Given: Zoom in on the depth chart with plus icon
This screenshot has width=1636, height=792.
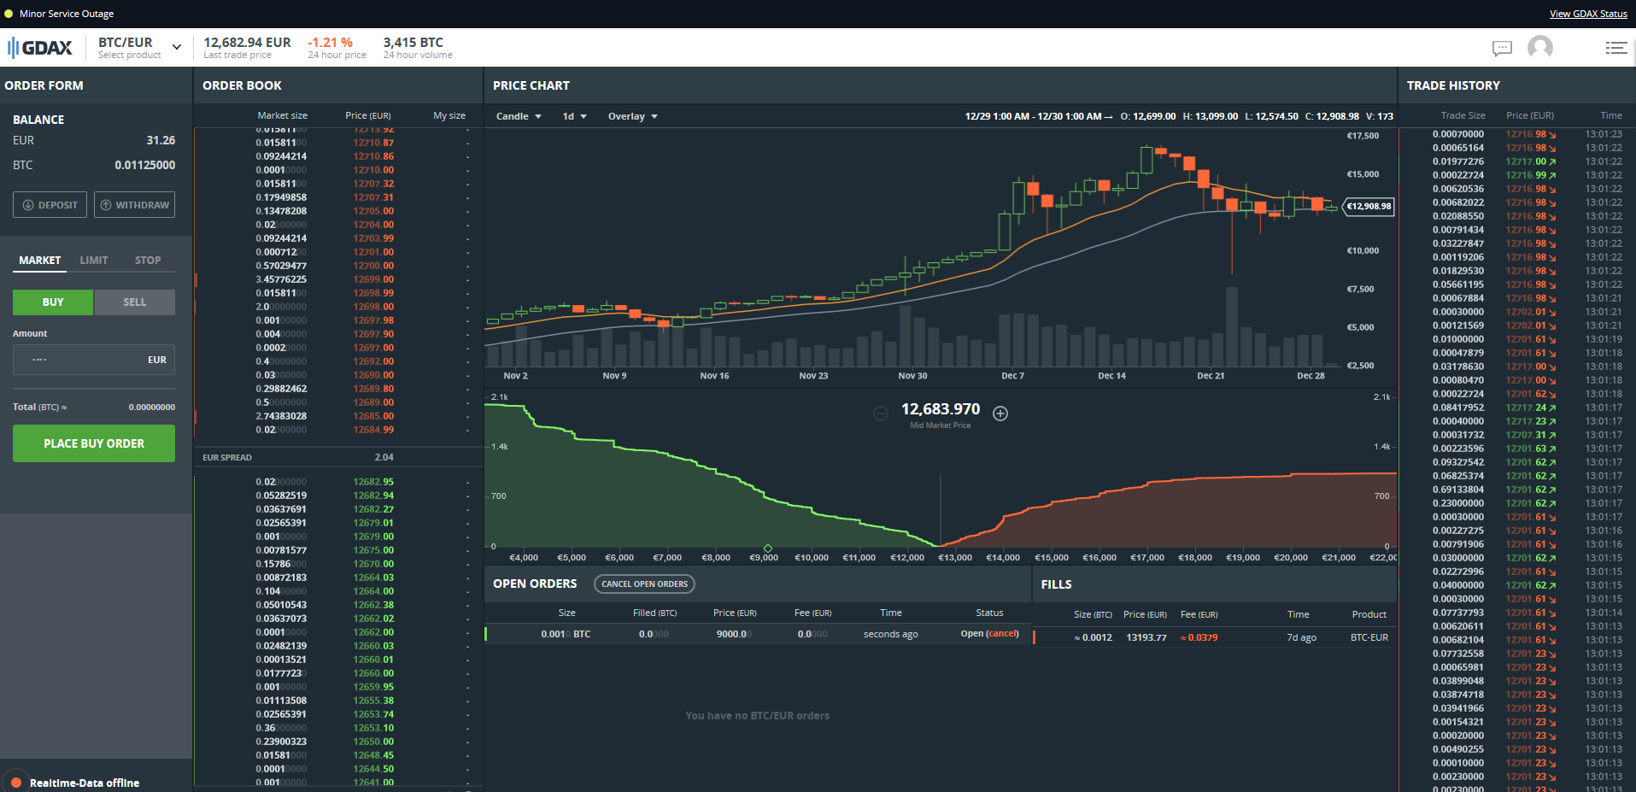Looking at the screenshot, I should pos(1000,414).
